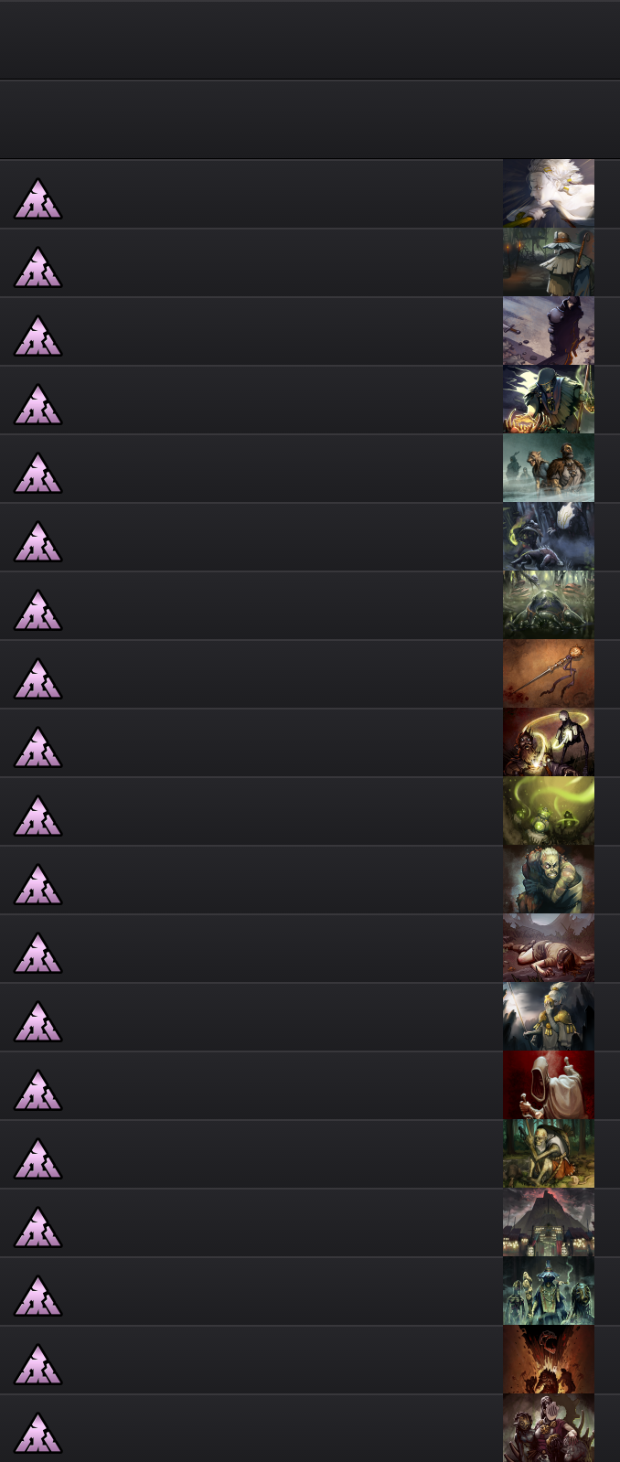The image size is (620, 1462).
Task: Open the plague doctor with lizard beast thumbnail
Action: 549,537
